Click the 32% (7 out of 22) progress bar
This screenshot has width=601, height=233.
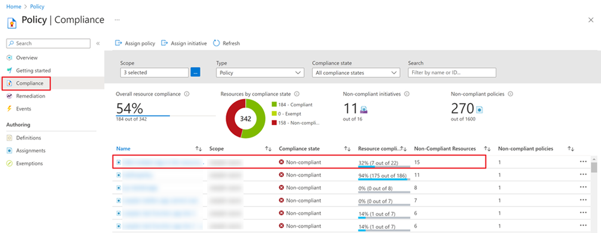384,166
